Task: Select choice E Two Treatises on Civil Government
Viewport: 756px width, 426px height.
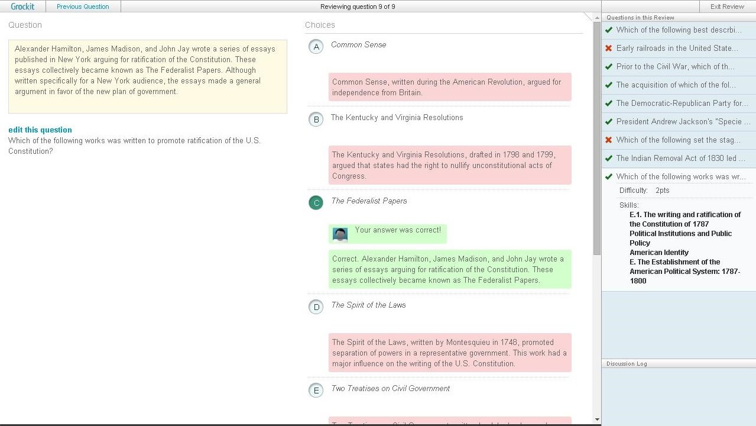Action: click(x=316, y=390)
